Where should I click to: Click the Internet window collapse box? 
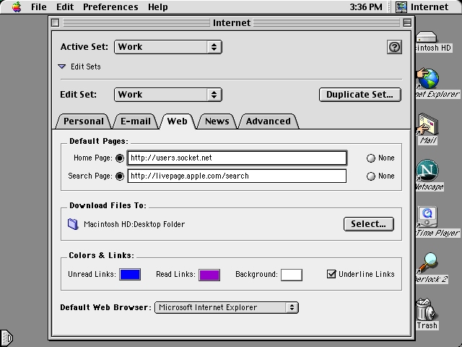407,22
